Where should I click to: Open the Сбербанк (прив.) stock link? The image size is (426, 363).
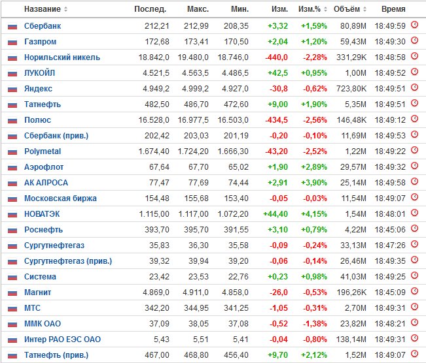point(56,136)
